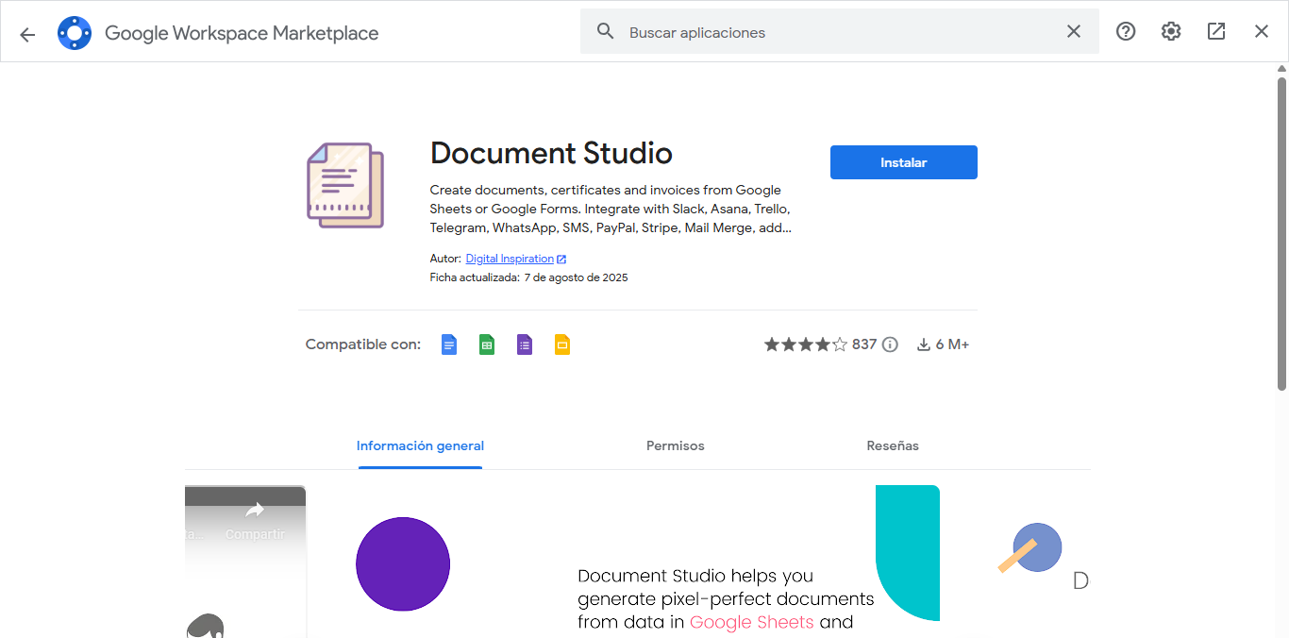The image size is (1289, 638).
Task: Click the Document Studio app icon
Action: 344,185
